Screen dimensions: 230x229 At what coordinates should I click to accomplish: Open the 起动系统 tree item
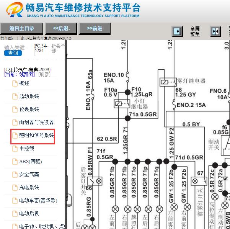coord(29,96)
